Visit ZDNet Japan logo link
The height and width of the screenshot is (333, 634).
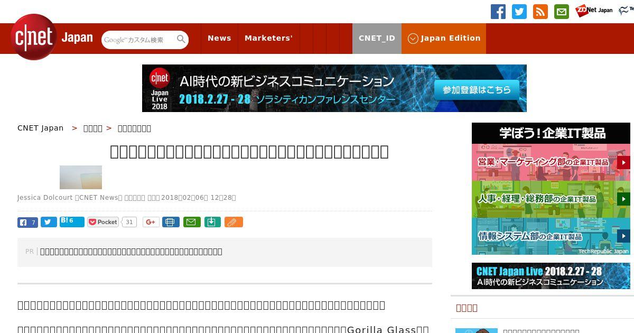point(594,10)
